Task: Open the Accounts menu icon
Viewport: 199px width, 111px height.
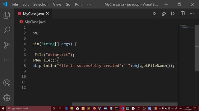Action: [7, 83]
